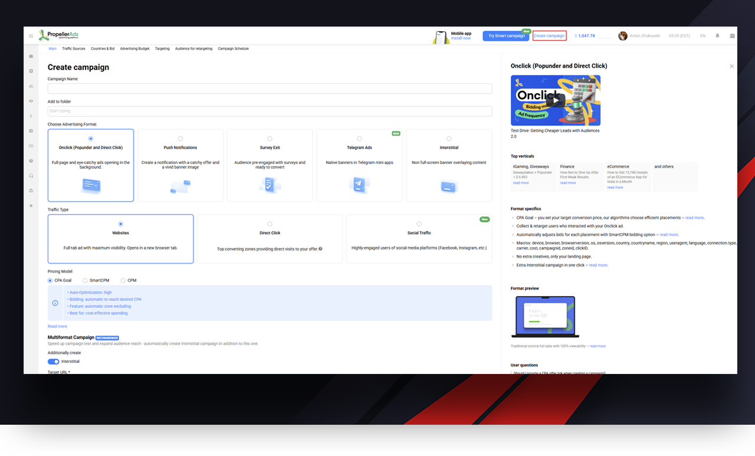Click read more under Format preview

coord(598,346)
